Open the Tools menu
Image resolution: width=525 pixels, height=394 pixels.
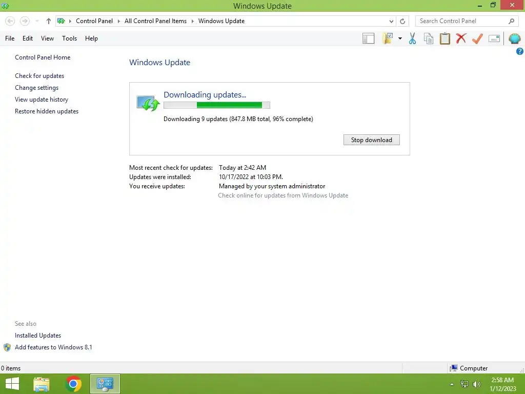click(x=69, y=38)
